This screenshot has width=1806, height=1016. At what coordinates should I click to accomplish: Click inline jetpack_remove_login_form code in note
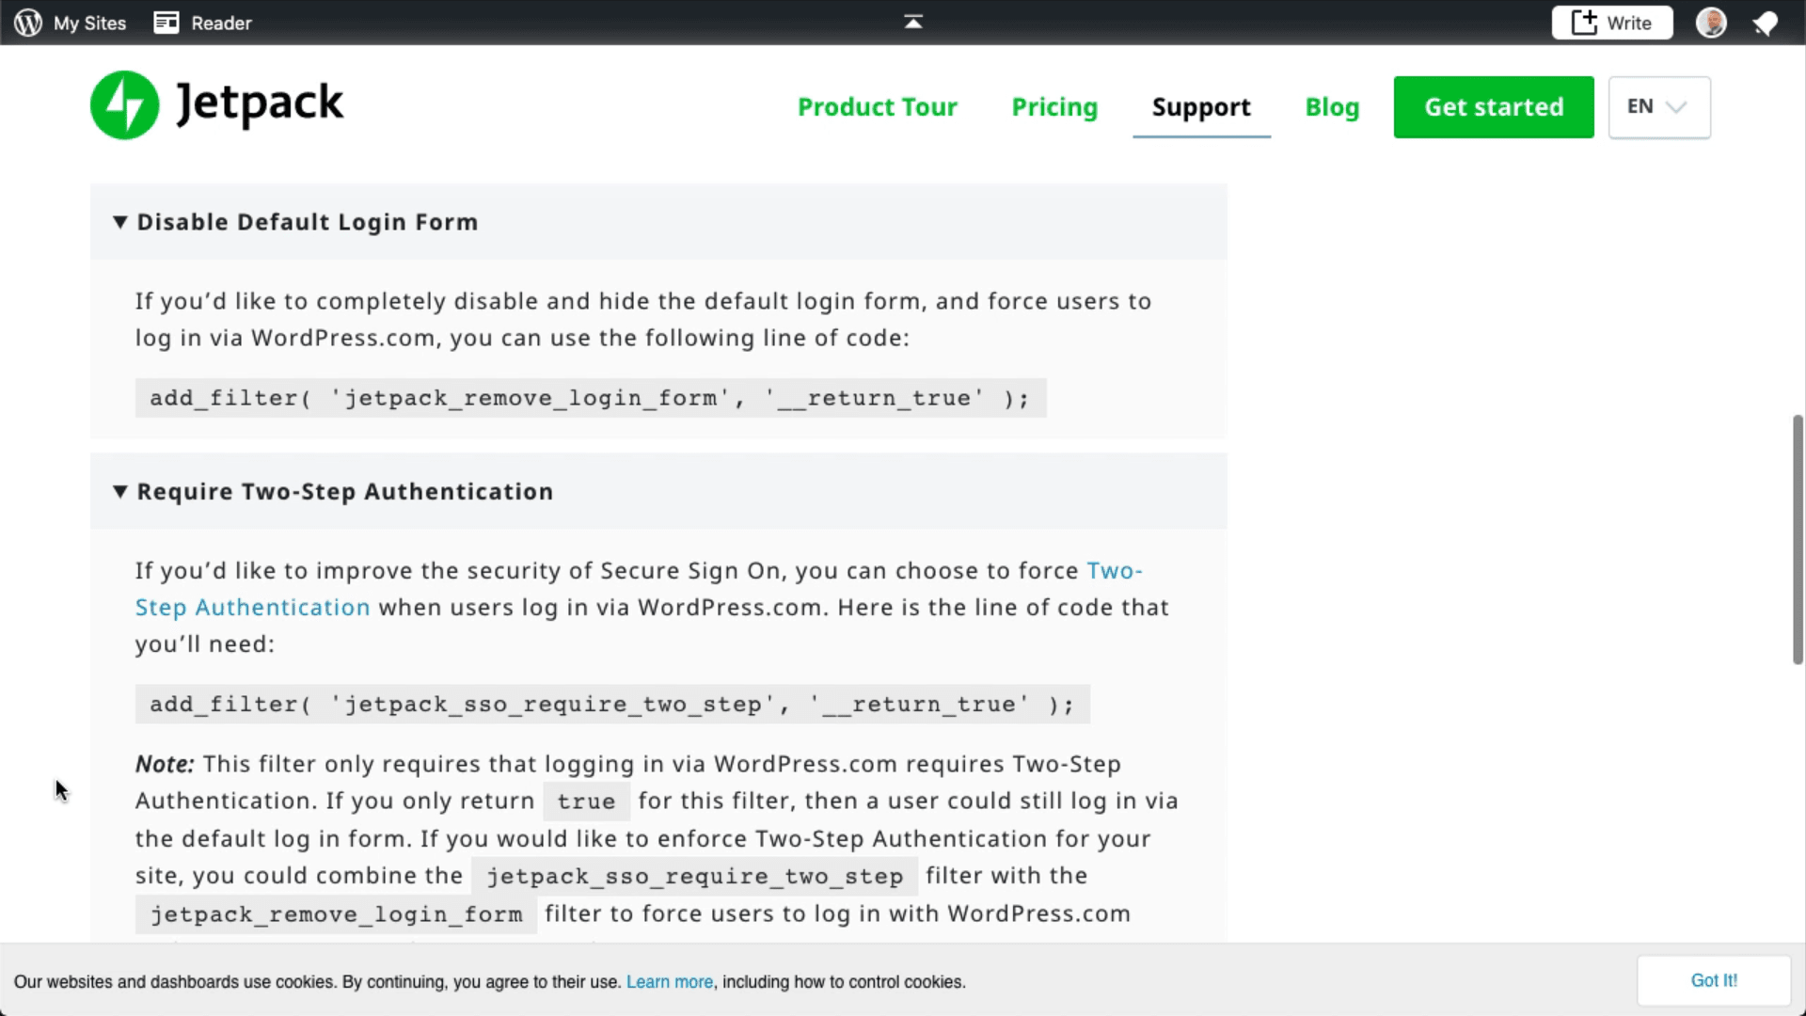(336, 914)
